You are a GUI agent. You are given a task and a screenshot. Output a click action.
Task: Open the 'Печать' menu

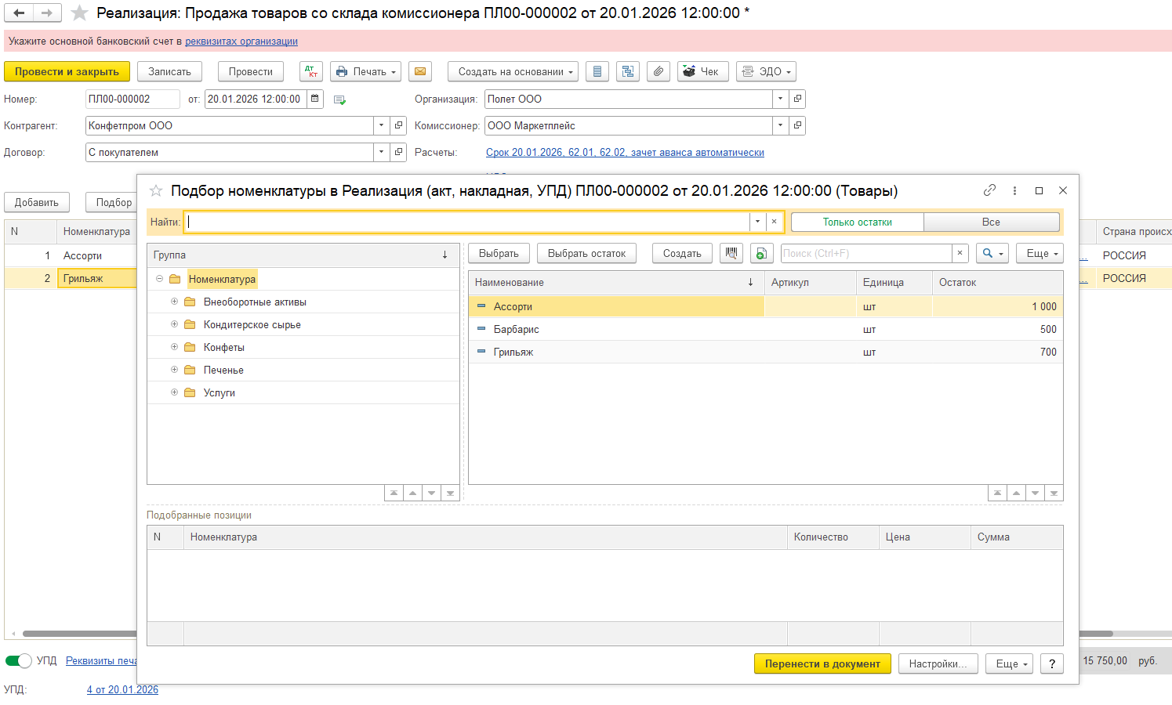click(365, 71)
